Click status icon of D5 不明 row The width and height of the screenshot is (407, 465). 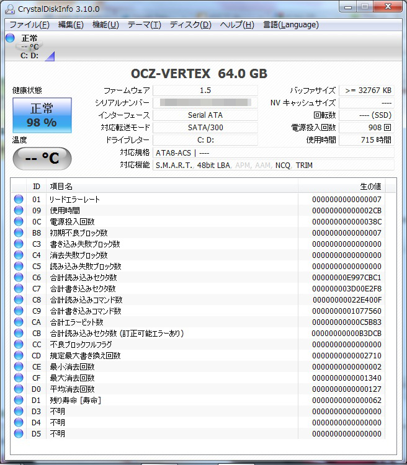tap(19, 433)
